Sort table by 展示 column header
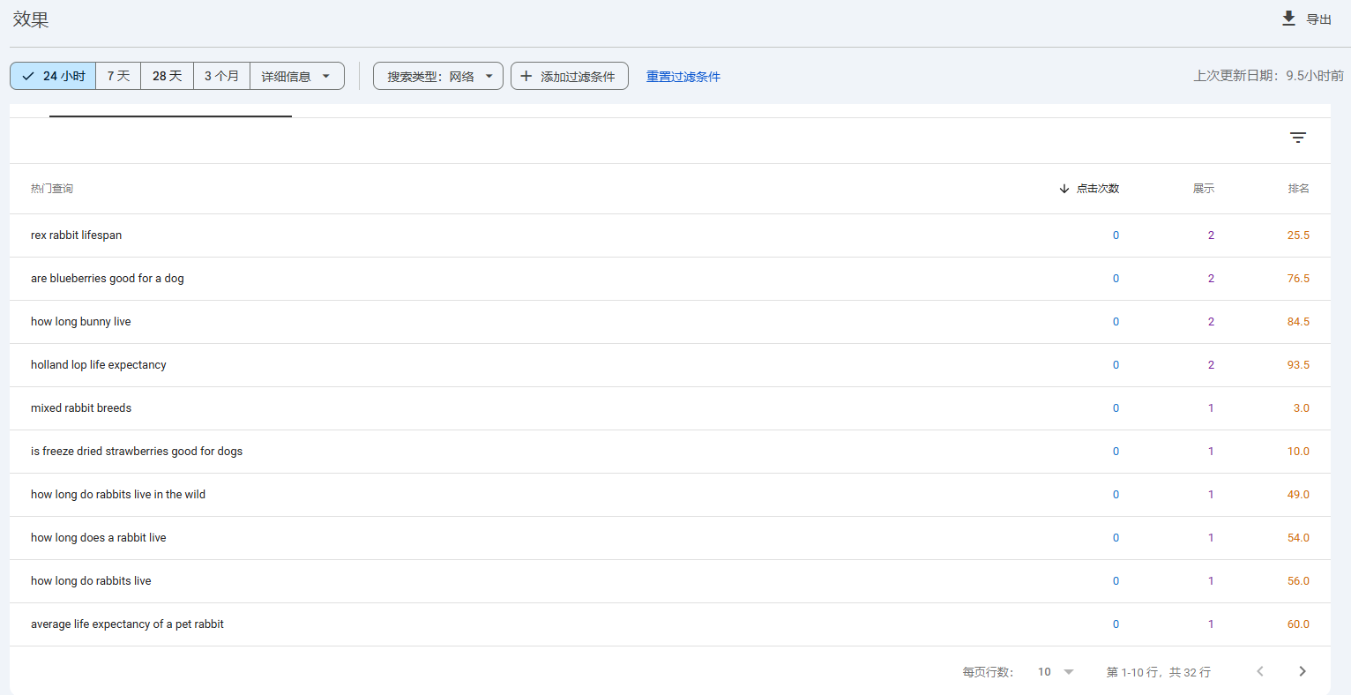Image resolution: width=1351 pixels, height=695 pixels. pos(1203,189)
